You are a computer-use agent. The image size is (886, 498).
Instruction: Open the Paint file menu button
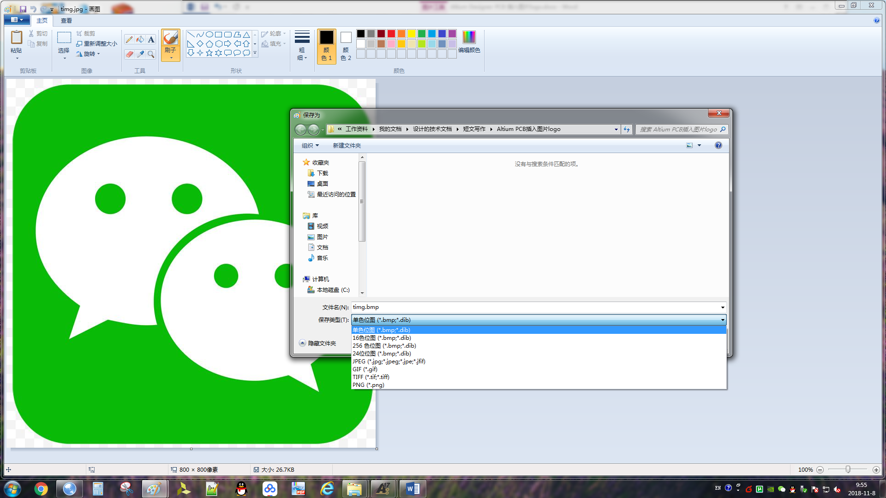click(x=17, y=20)
